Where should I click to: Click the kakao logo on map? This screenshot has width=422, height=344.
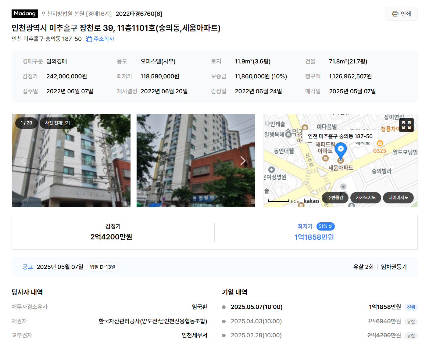click(311, 201)
